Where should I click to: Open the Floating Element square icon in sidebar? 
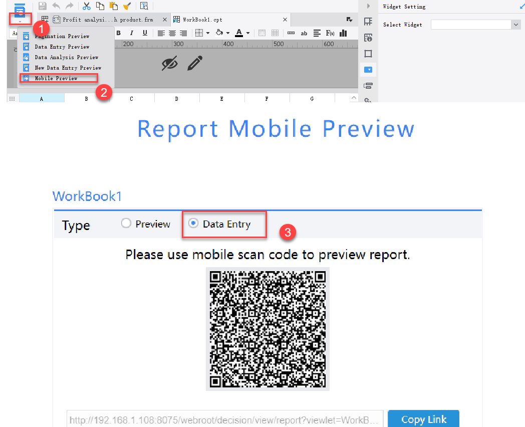tap(368, 54)
